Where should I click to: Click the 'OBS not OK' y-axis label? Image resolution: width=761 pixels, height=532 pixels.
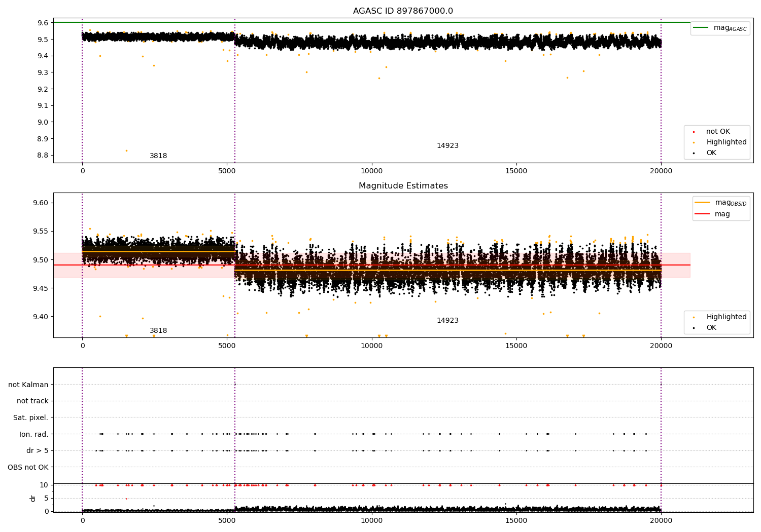click(28, 468)
